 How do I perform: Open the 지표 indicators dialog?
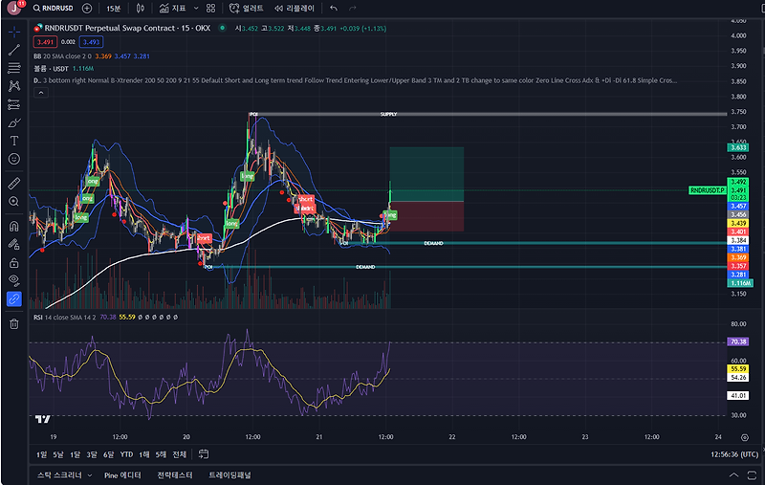click(173, 9)
